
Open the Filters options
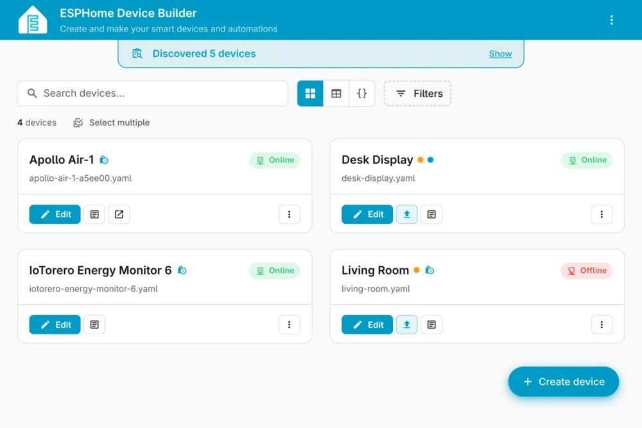[x=418, y=93]
